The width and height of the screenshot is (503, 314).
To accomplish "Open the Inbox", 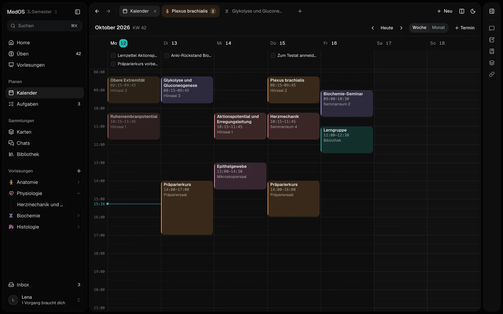I will tap(45, 285).
